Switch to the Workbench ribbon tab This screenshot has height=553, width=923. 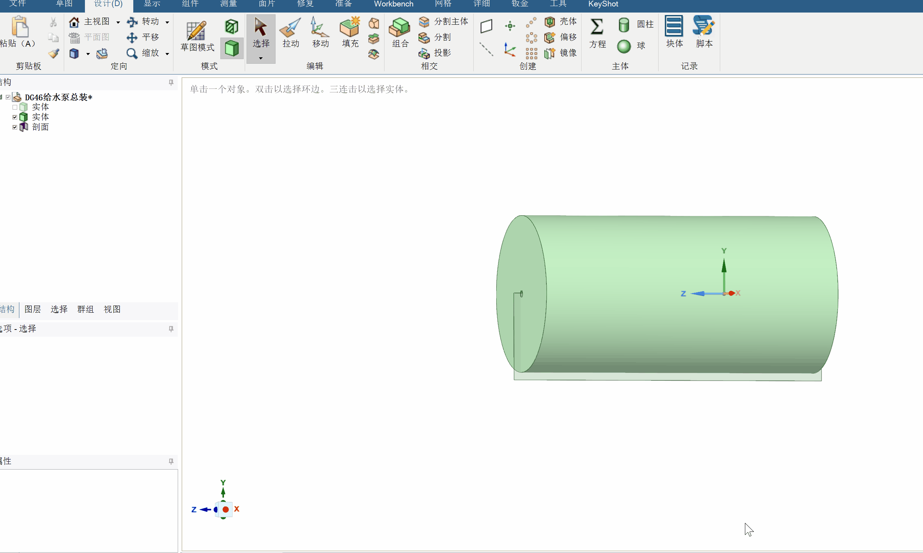pos(394,4)
